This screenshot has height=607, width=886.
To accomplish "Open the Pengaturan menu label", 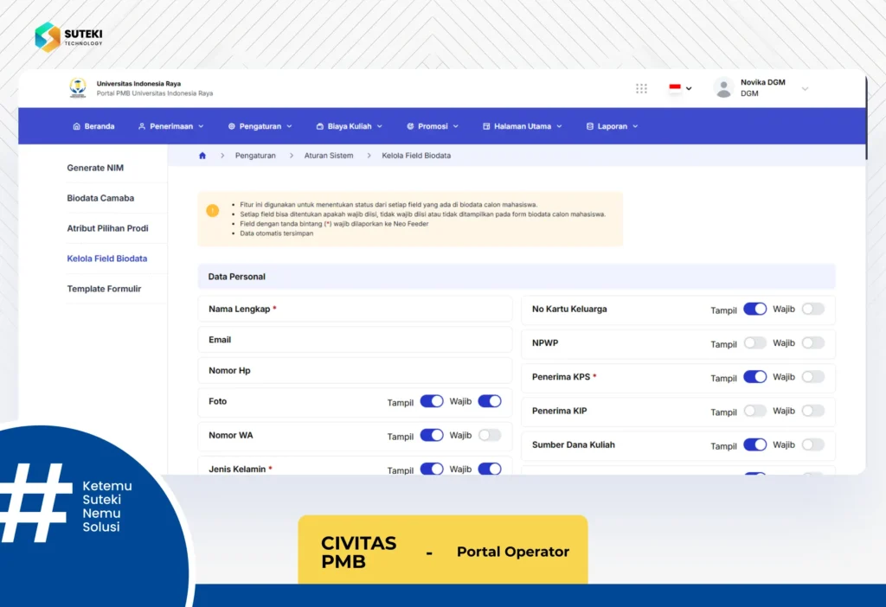I will [x=260, y=126].
